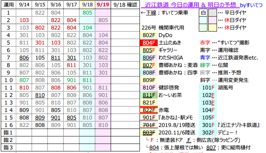Select green 901 in row 10 under 9/17
266x153 pixels.
coord(72,80)
